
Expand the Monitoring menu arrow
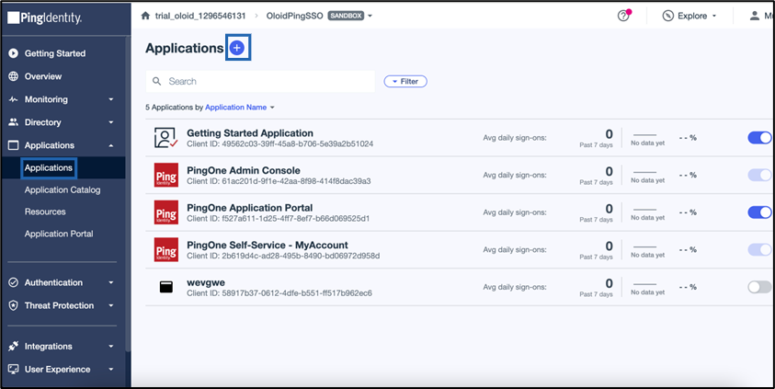click(110, 99)
